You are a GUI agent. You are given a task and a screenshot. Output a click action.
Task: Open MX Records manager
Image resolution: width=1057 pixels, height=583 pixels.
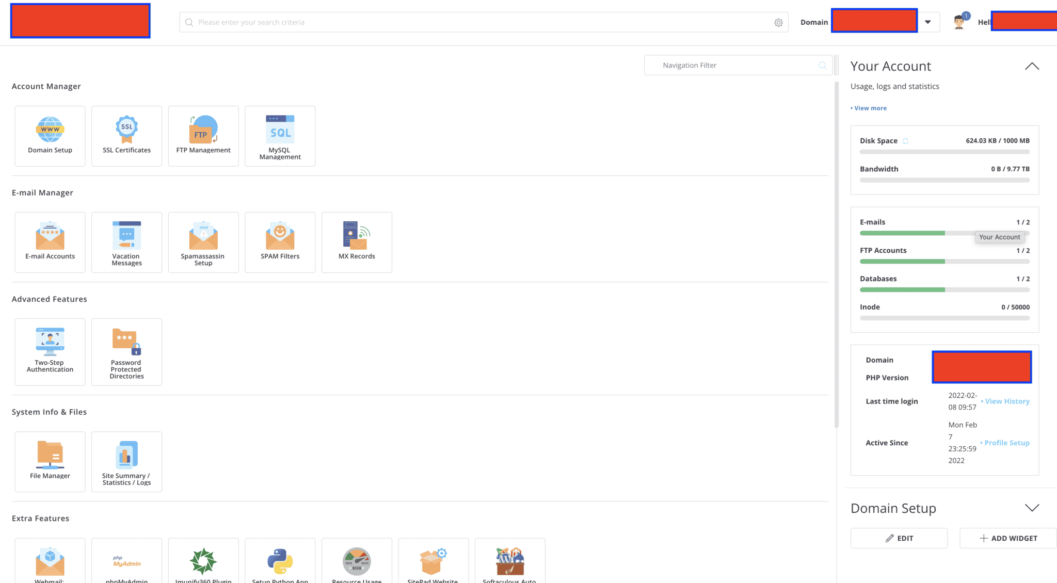(356, 242)
